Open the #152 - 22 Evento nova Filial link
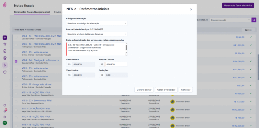Screen dimensions: 259x128 [x=37, y=100]
